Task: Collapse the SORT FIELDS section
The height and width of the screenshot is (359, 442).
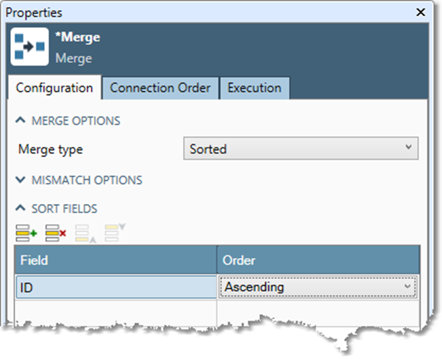Action: 21,209
